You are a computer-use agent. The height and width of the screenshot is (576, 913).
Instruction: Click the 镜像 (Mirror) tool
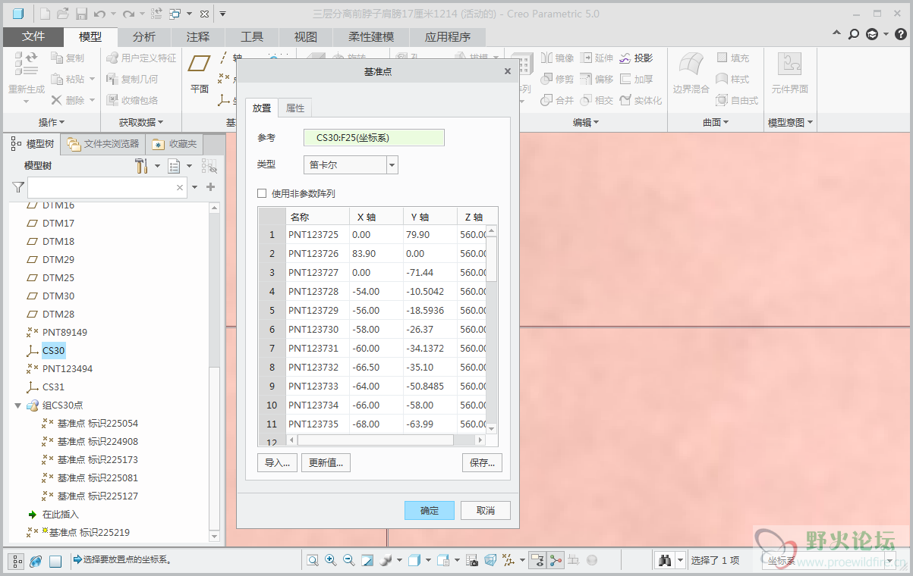coord(557,58)
